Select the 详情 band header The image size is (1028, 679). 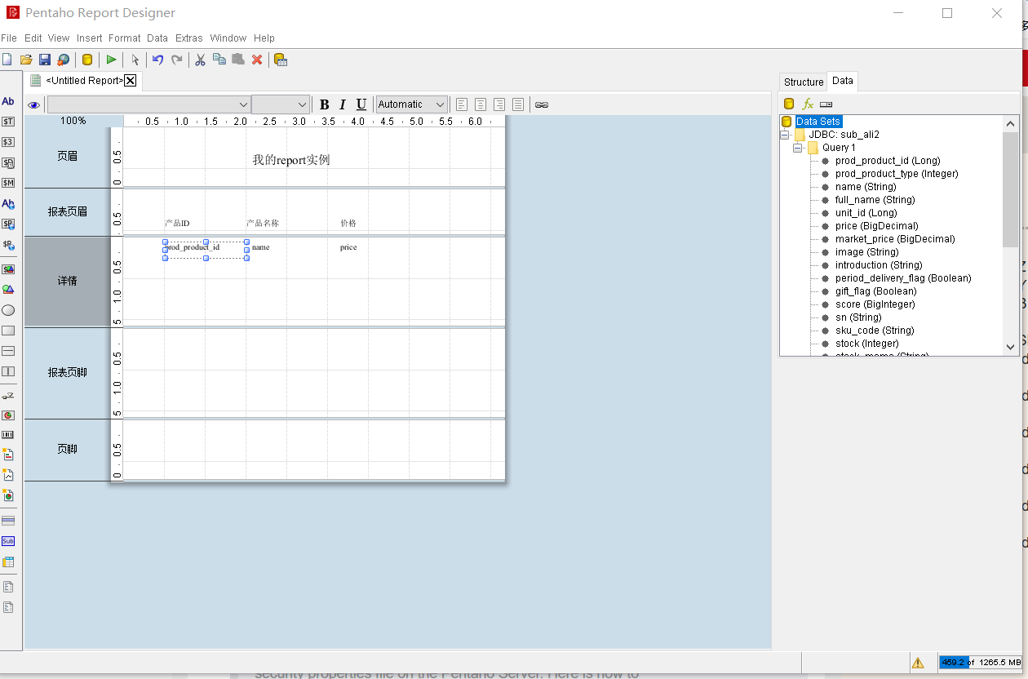tap(67, 281)
